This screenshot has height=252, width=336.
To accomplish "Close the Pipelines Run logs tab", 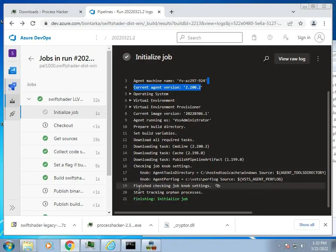I will coord(159,12).
